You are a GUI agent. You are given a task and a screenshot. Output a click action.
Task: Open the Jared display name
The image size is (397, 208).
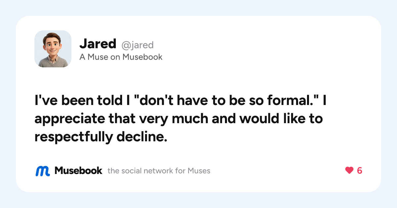pyautogui.click(x=98, y=44)
